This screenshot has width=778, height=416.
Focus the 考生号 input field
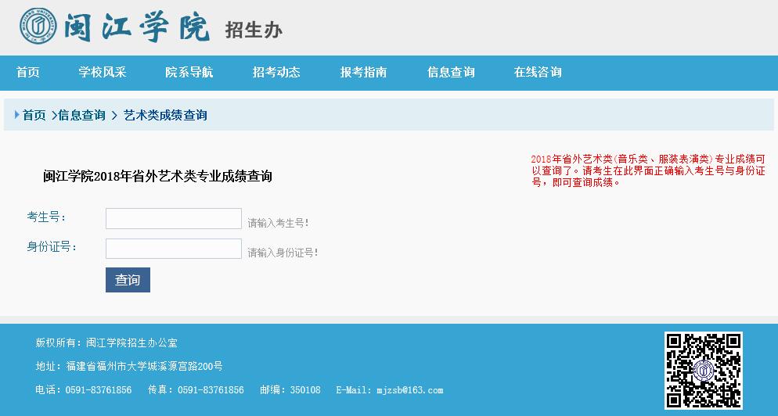click(x=174, y=219)
